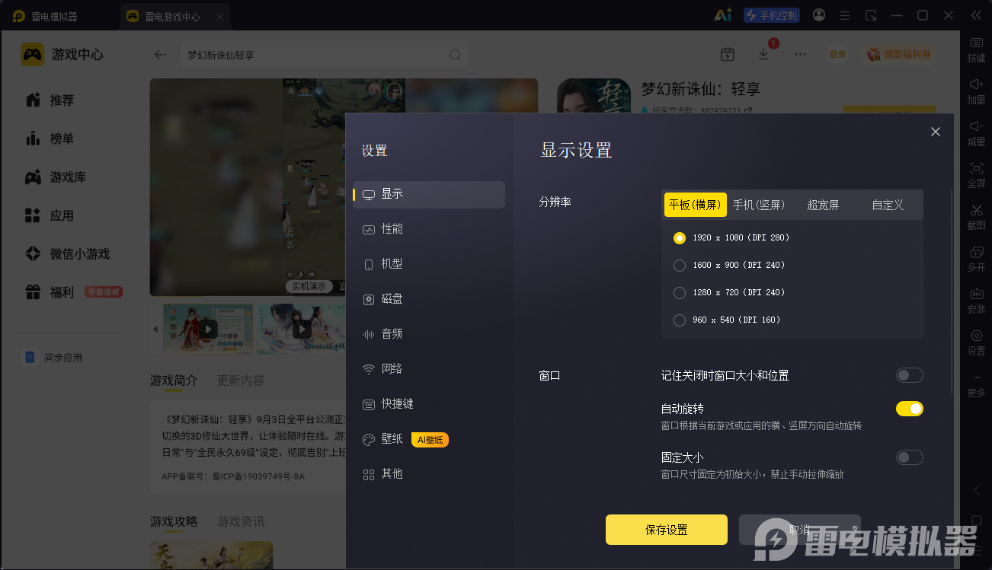Open 应用 apps section

[x=50, y=215]
